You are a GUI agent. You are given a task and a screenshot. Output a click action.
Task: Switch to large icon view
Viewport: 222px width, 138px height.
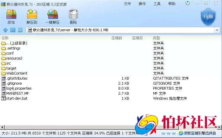(13, 30)
